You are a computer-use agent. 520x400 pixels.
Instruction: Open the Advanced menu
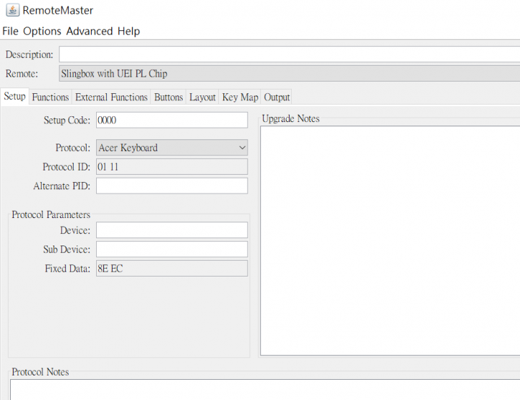click(x=90, y=31)
